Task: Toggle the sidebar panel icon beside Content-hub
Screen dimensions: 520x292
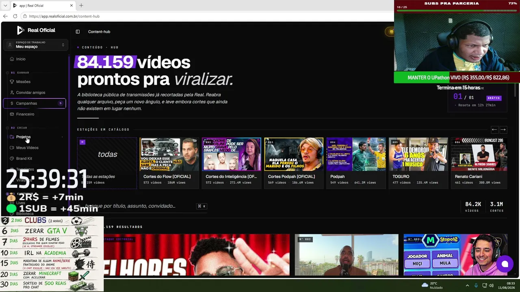Action: click(78, 32)
